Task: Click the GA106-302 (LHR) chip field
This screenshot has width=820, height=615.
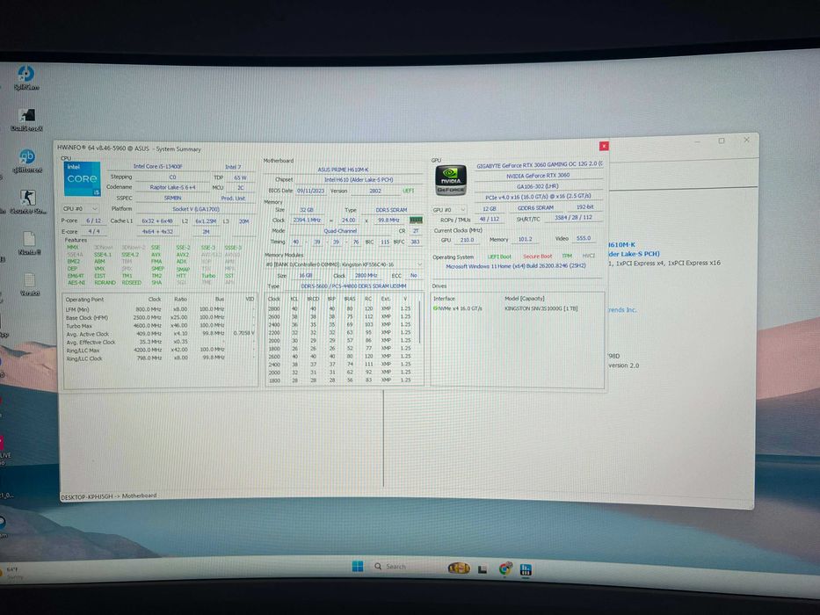Action: point(538,186)
